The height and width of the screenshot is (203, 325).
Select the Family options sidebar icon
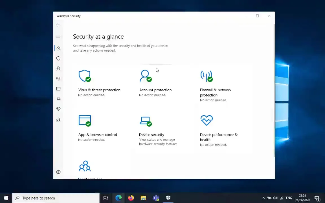(x=58, y=120)
